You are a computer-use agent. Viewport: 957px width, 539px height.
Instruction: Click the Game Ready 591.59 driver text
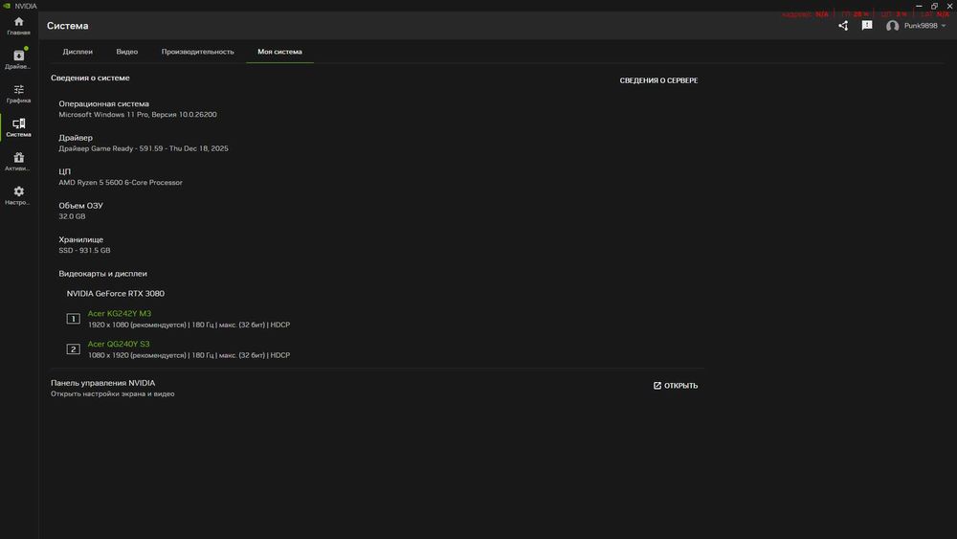coord(144,148)
